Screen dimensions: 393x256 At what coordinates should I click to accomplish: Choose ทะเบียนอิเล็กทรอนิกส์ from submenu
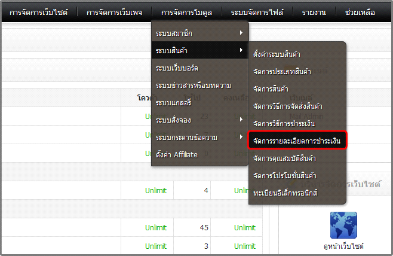(297, 193)
